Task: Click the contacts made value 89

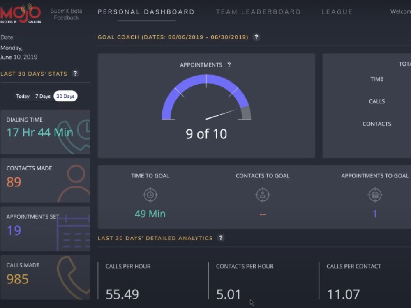Action: 14,182
